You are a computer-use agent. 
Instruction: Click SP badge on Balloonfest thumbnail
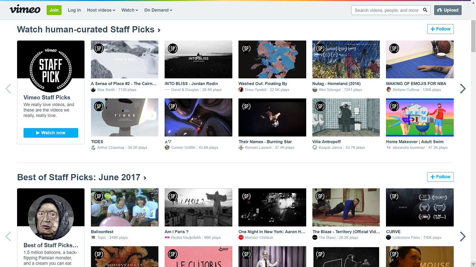[98, 196]
